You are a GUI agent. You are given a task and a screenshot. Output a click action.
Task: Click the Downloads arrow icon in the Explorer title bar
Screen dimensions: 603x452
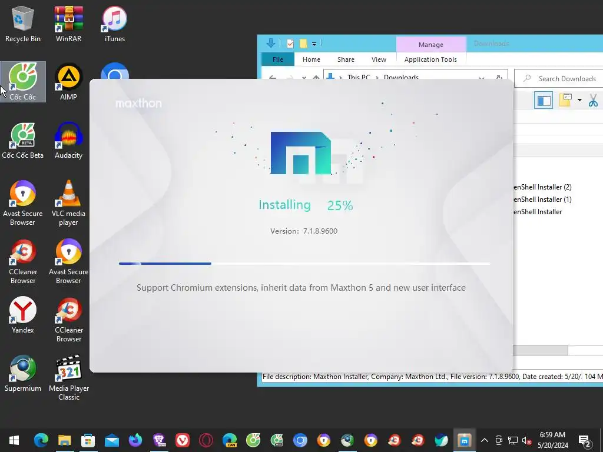pos(271,43)
